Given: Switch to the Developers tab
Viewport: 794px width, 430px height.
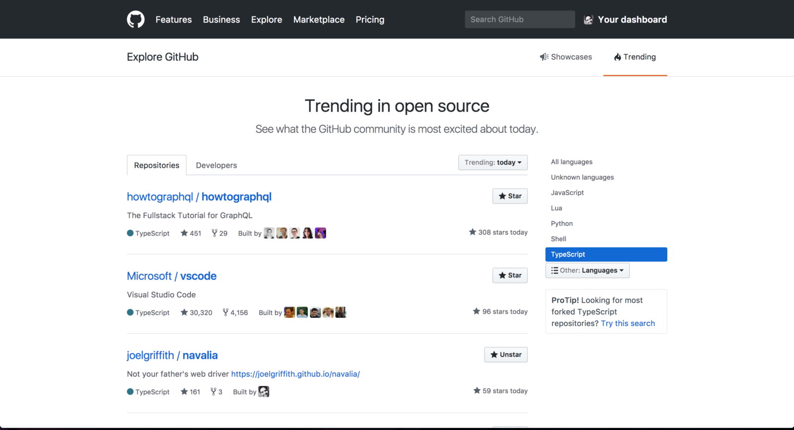Looking at the screenshot, I should pos(216,165).
